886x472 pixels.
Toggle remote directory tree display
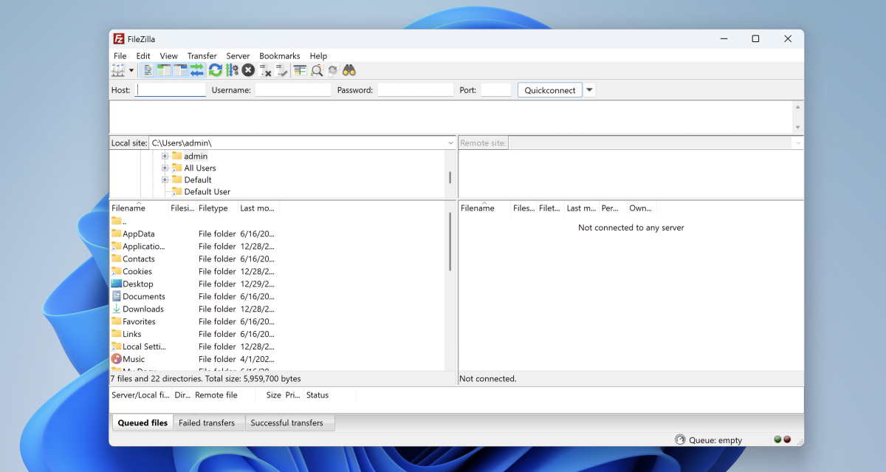(x=180, y=70)
